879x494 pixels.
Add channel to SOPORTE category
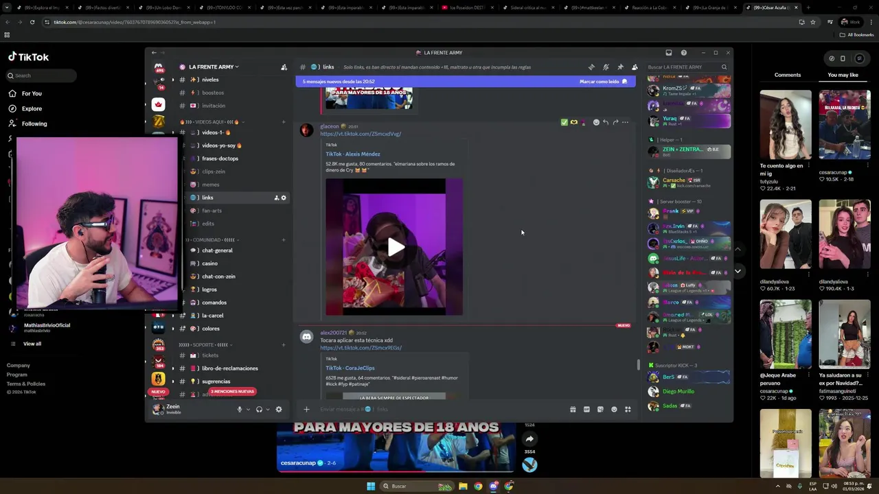point(284,344)
